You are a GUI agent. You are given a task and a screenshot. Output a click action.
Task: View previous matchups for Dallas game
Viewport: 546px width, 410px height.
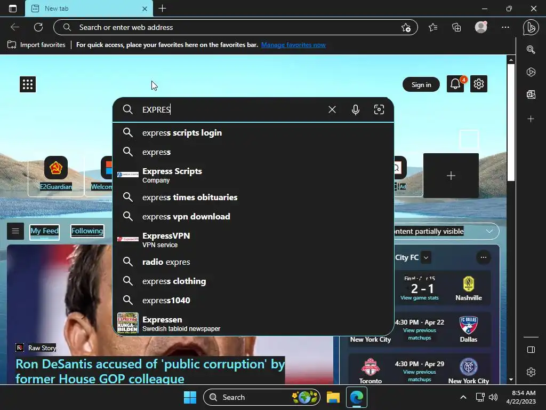tap(420, 334)
